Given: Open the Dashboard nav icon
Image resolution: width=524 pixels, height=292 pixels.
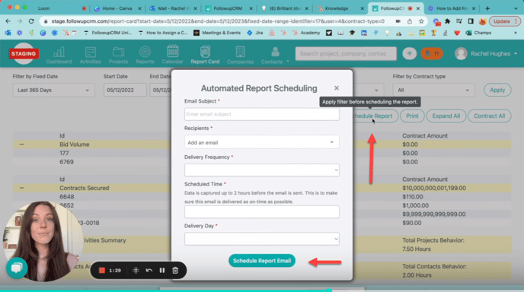Looking at the screenshot, I should tap(59, 55).
